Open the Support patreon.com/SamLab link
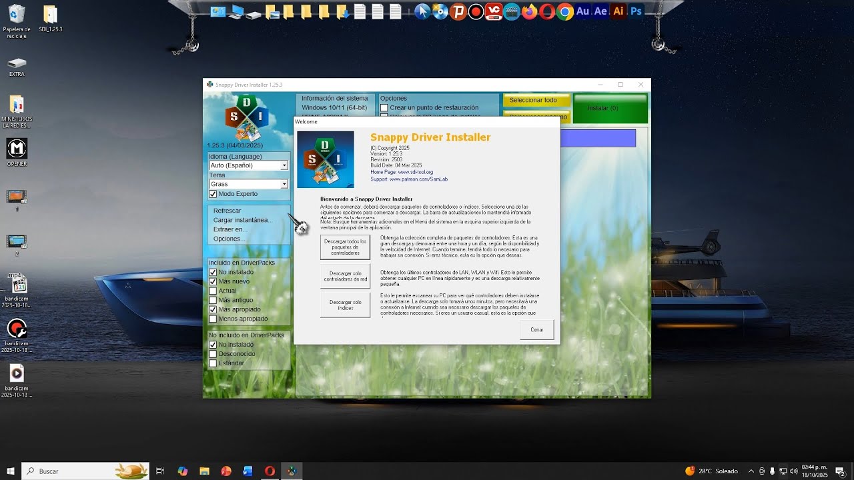 pos(418,179)
